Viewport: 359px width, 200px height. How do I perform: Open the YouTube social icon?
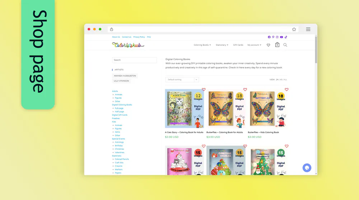(x=281, y=37)
